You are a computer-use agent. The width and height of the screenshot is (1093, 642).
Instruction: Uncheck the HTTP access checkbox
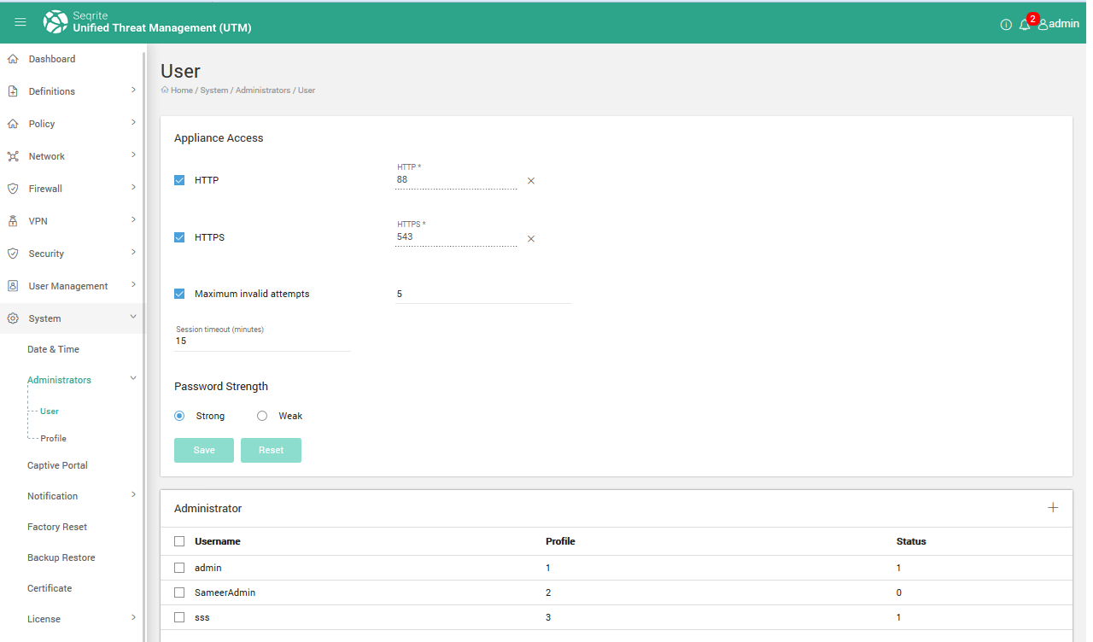tap(179, 180)
